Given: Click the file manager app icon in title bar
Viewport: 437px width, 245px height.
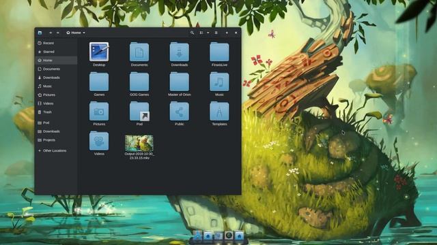Looking at the screenshot, I should pyautogui.click(x=40, y=33).
